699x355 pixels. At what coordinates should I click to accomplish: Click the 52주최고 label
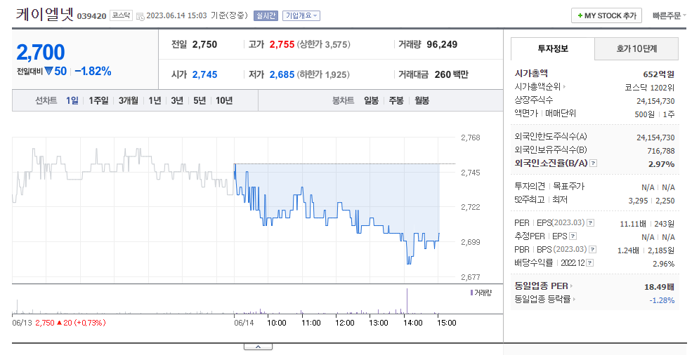tap(530, 199)
